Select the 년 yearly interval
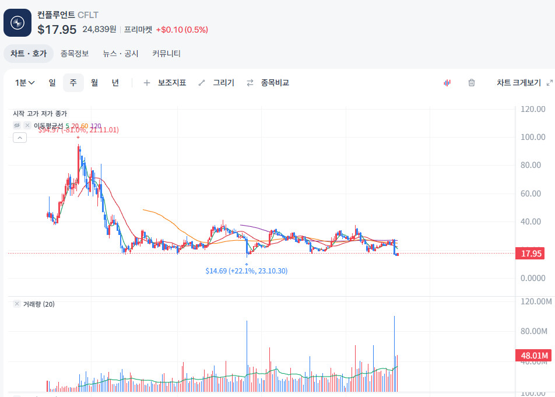This screenshot has height=397, width=555. point(115,83)
